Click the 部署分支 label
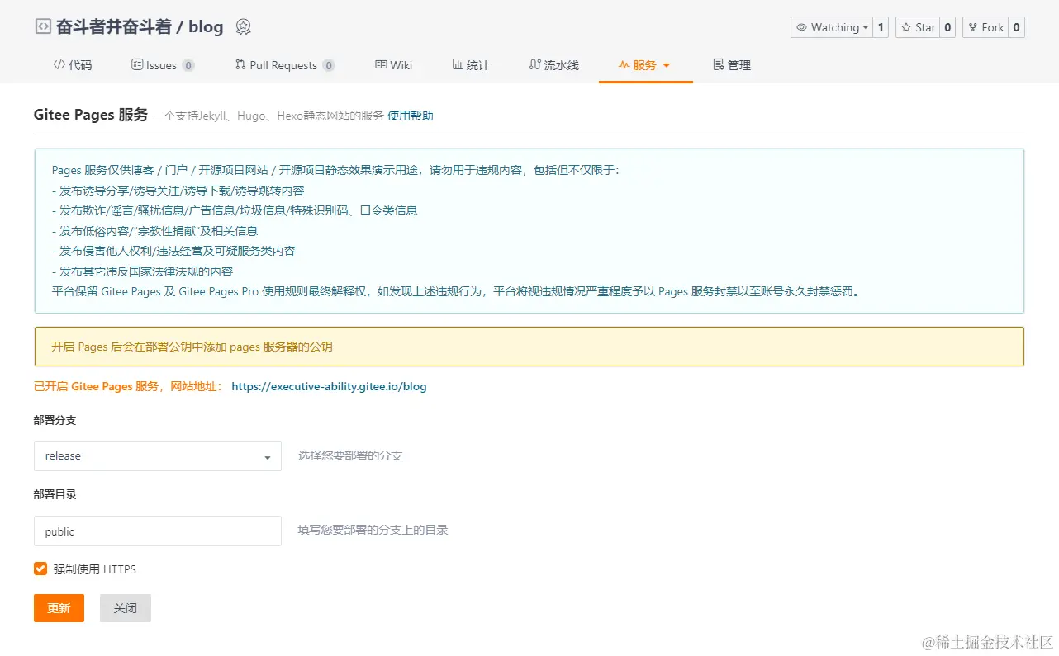This screenshot has height=656, width=1059. (55, 420)
